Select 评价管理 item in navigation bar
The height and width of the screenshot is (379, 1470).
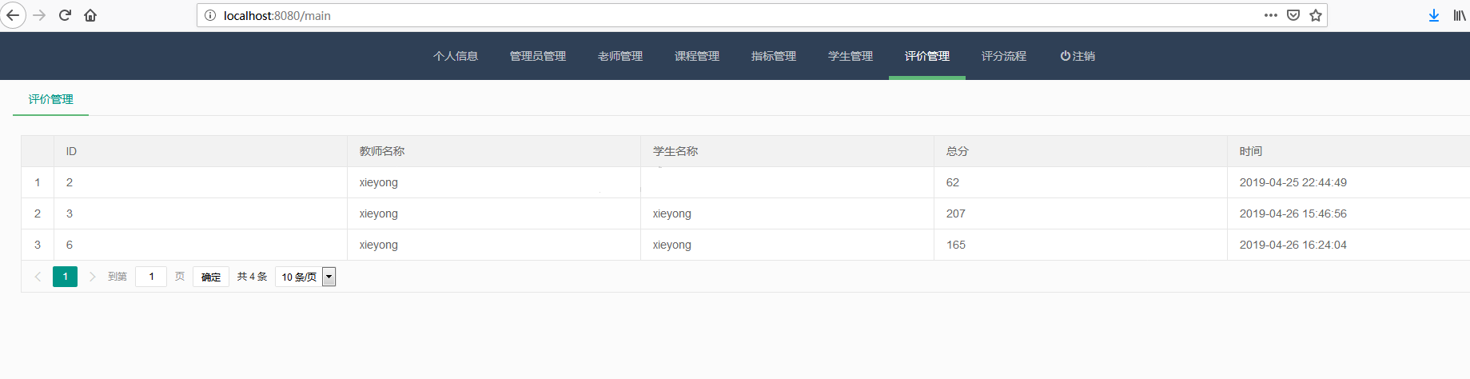[927, 56]
